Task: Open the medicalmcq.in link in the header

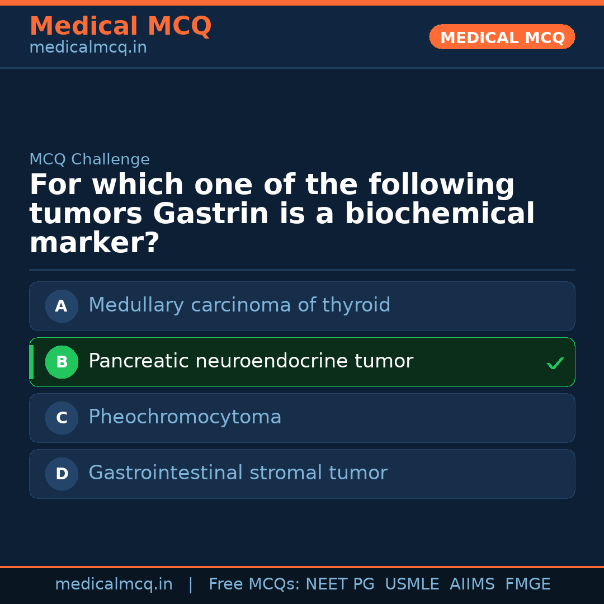Action: pyautogui.click(x=88, y=48)
